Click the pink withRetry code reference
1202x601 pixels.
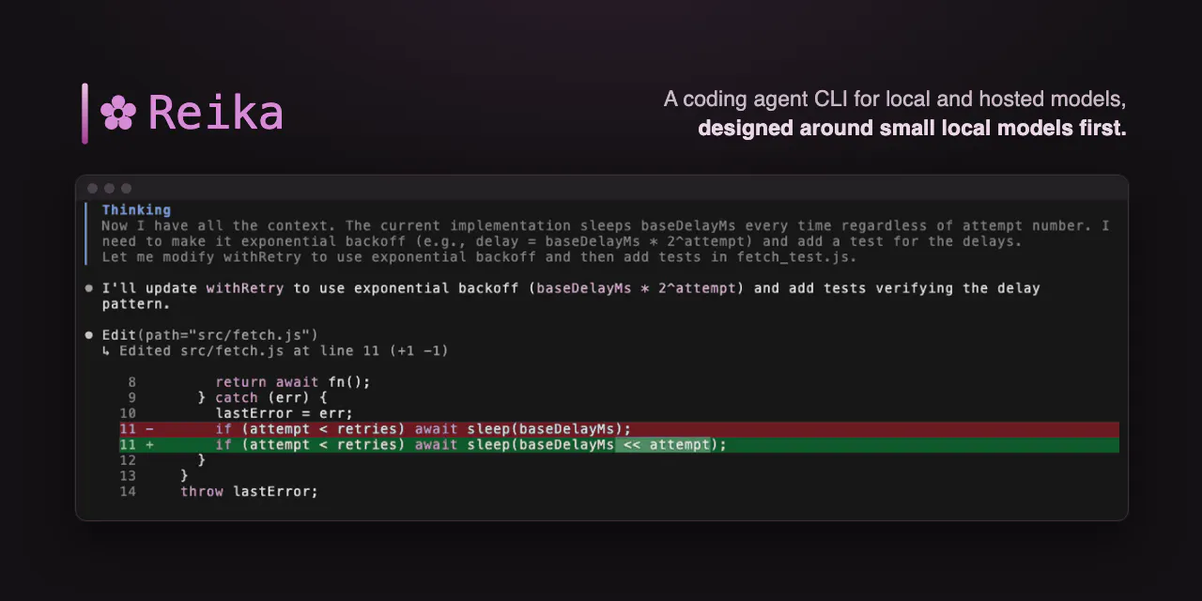point(244,288)
